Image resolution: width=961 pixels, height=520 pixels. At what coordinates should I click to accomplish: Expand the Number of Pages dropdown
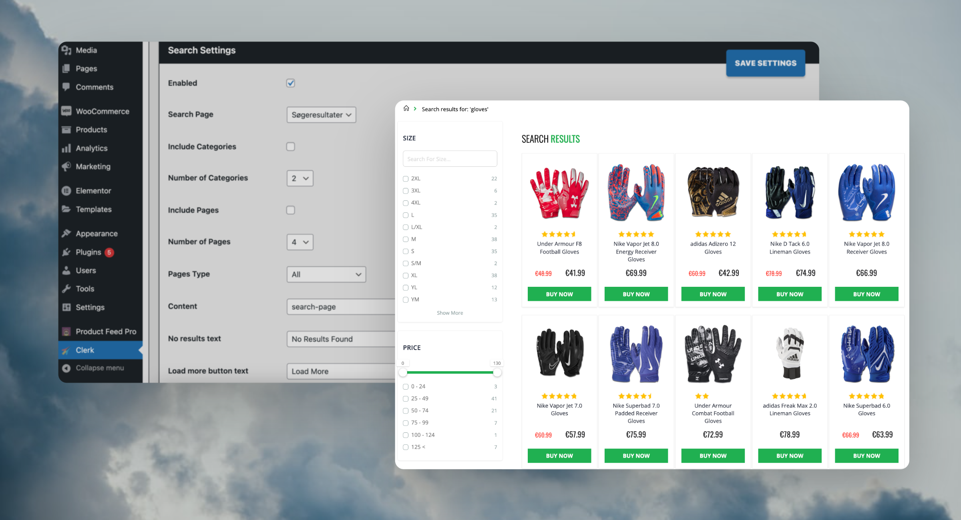pyautogui.click(x=300, y=242)
